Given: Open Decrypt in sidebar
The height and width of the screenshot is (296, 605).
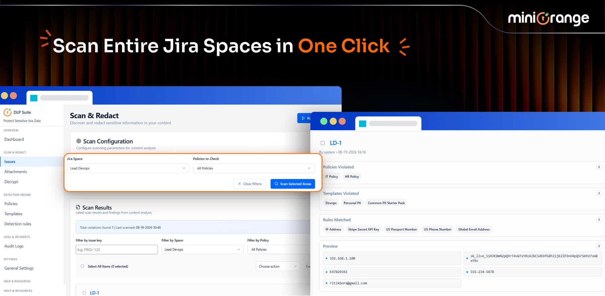Looking at the screenshot, I should 11,182.
